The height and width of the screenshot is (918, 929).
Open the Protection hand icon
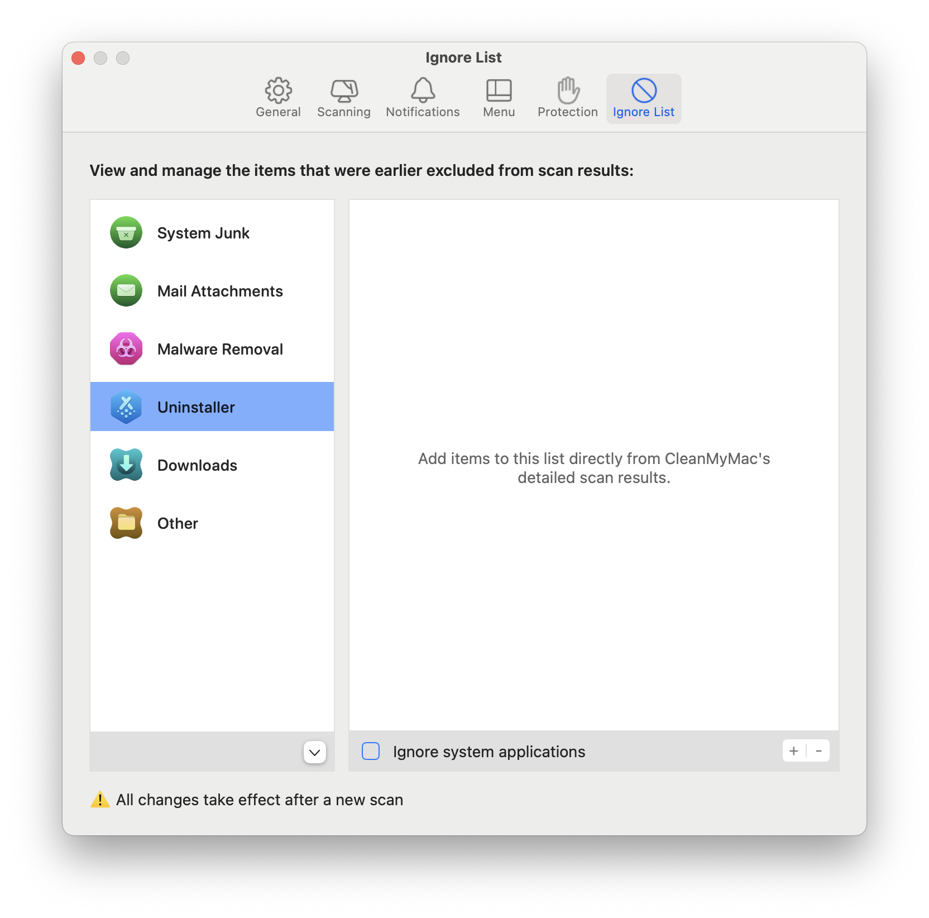point(567,98)
